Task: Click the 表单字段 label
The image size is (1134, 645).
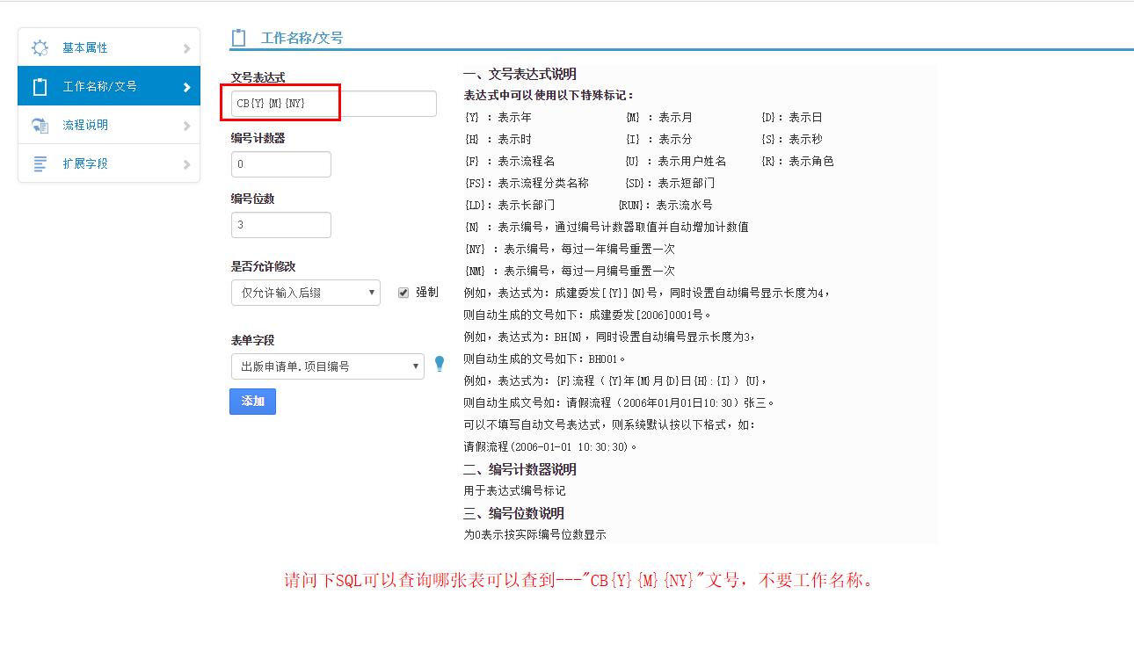Action: (x=252, y=340)
